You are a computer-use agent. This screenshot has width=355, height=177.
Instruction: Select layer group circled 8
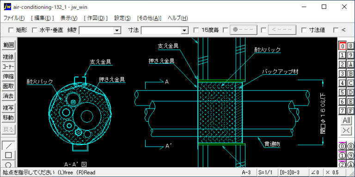tap(351, 146)
